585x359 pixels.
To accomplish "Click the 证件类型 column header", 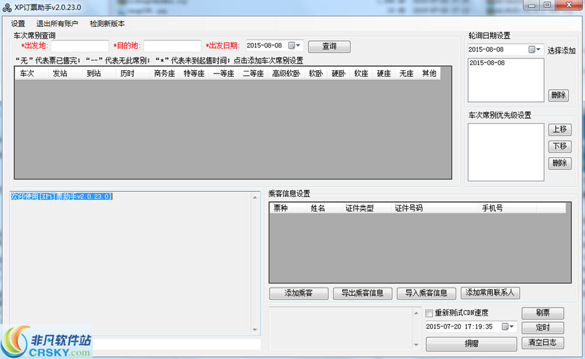I will 367,208.
